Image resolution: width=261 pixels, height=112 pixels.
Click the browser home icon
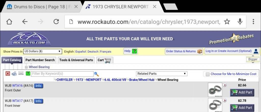9,22
